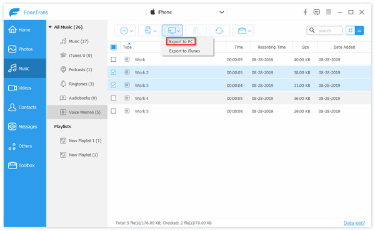
Task: Choose Export to iTunes menu option
Action: pyautogui.click(x=184, y=51)
